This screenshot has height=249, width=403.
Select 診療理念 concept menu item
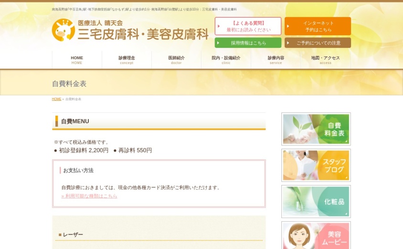[127, 60]
